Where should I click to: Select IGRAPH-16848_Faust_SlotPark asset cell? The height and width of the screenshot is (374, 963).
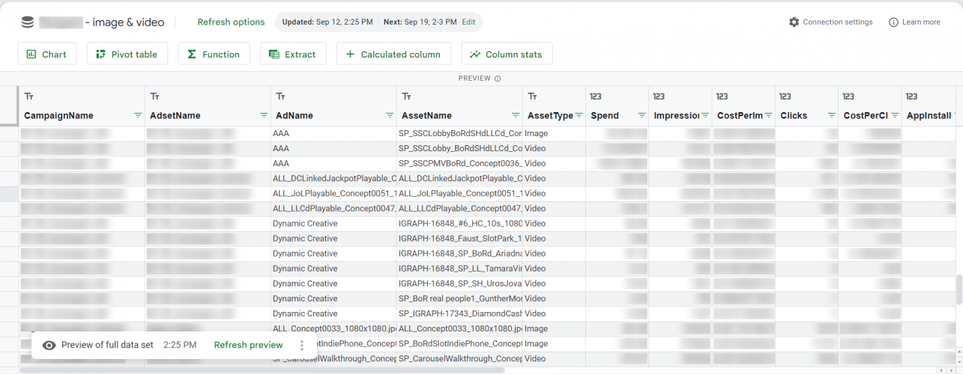pos(459,239)
